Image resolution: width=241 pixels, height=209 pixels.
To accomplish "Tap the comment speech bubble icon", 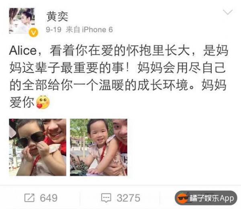I will pos(106,198).
